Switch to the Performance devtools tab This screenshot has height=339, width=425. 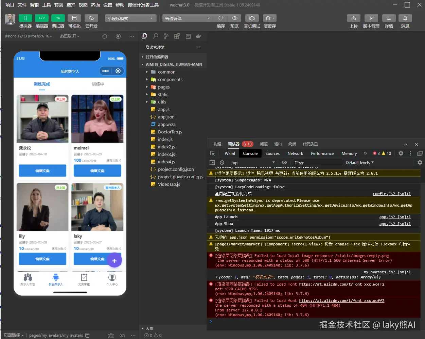click(322, 154)
